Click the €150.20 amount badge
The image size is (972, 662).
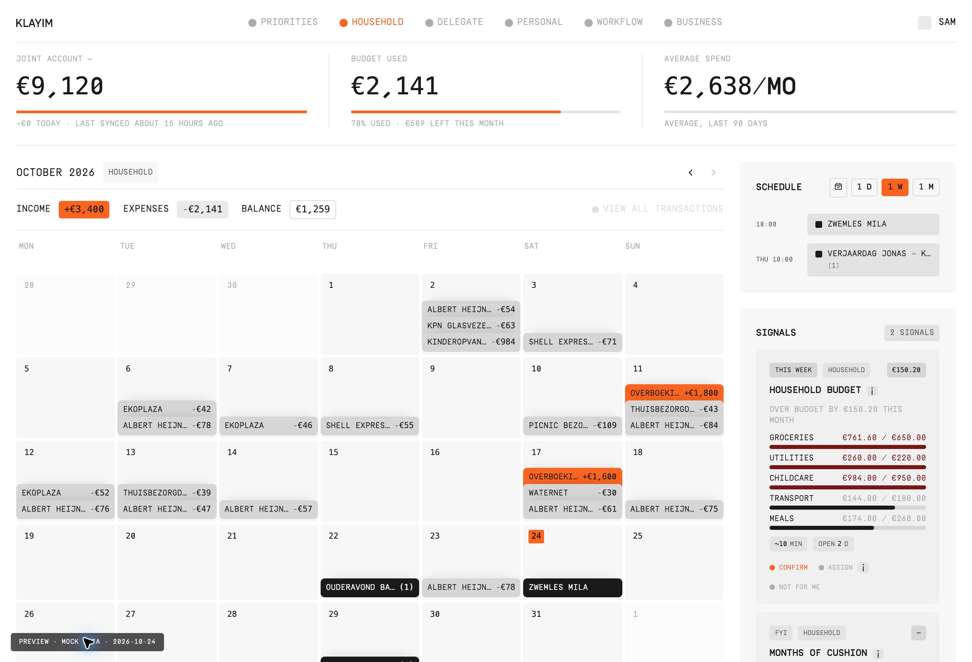[x=906, y=370]
